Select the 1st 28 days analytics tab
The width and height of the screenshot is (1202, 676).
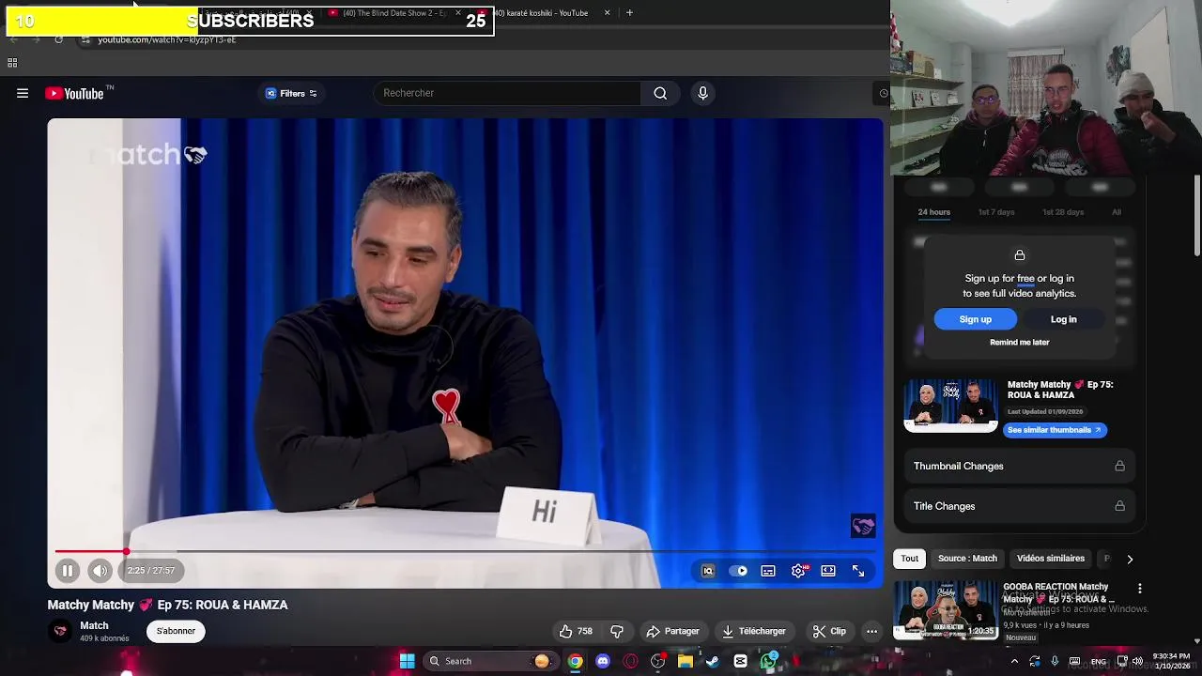click(1063, 212)
